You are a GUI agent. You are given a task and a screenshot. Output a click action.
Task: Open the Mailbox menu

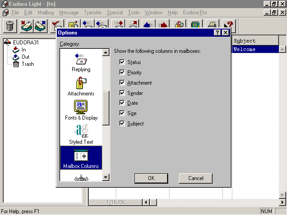pos(46,13)
